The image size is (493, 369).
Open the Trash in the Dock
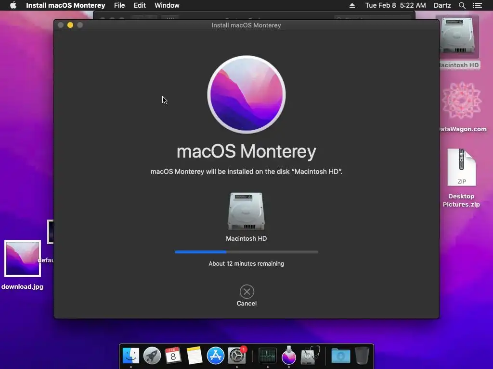[x=362, y=356]
